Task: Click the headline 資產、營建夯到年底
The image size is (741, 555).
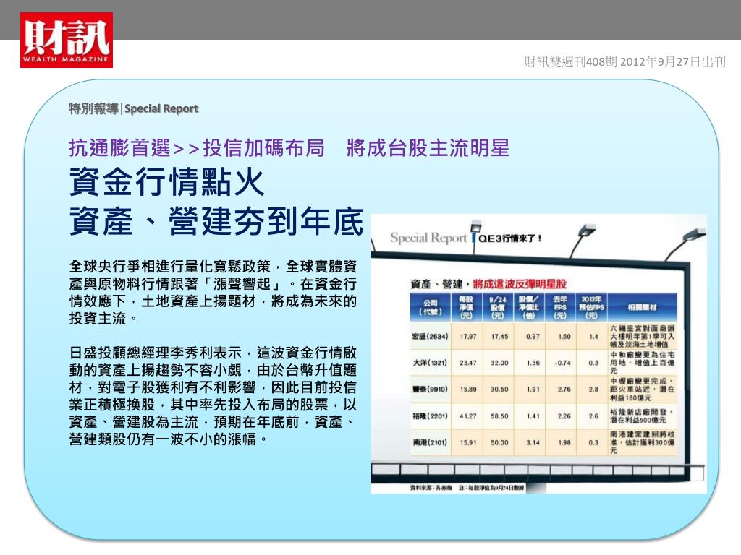Action: pyautogui.click(x=216, y=221)
